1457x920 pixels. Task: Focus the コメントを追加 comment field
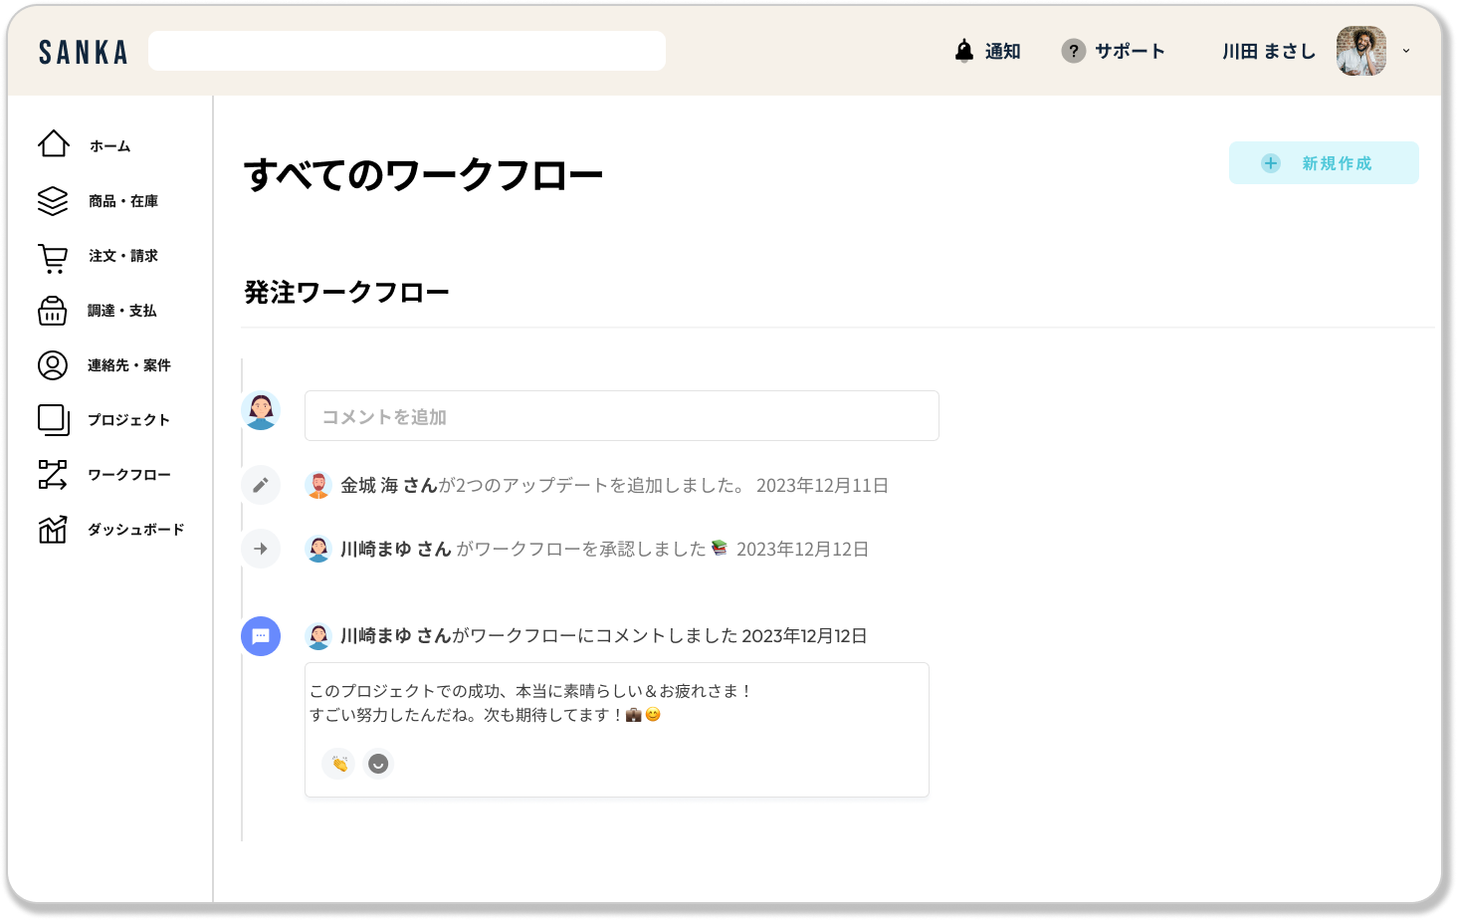622,416
